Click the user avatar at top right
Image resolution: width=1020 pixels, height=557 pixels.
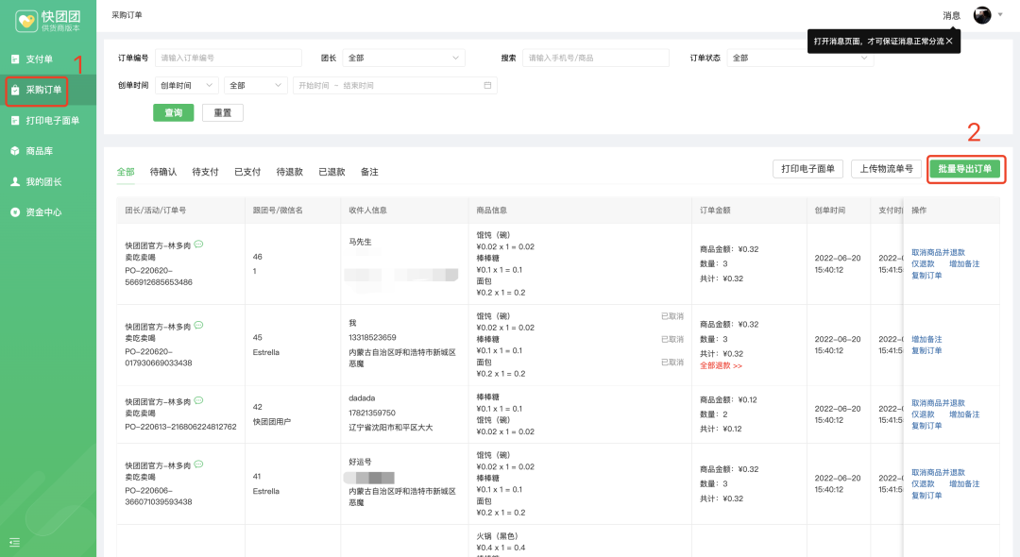click(x=982, y=15)
